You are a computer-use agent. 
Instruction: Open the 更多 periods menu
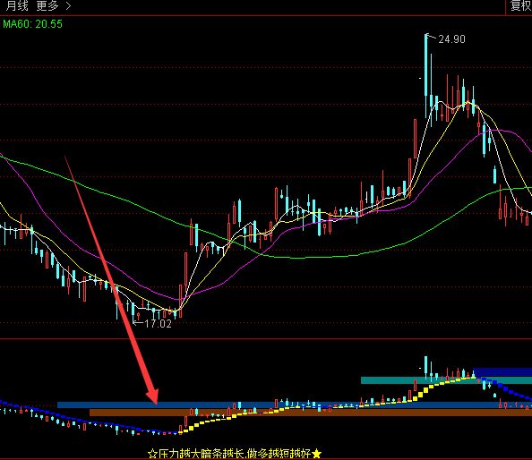(x=47, y=5)
